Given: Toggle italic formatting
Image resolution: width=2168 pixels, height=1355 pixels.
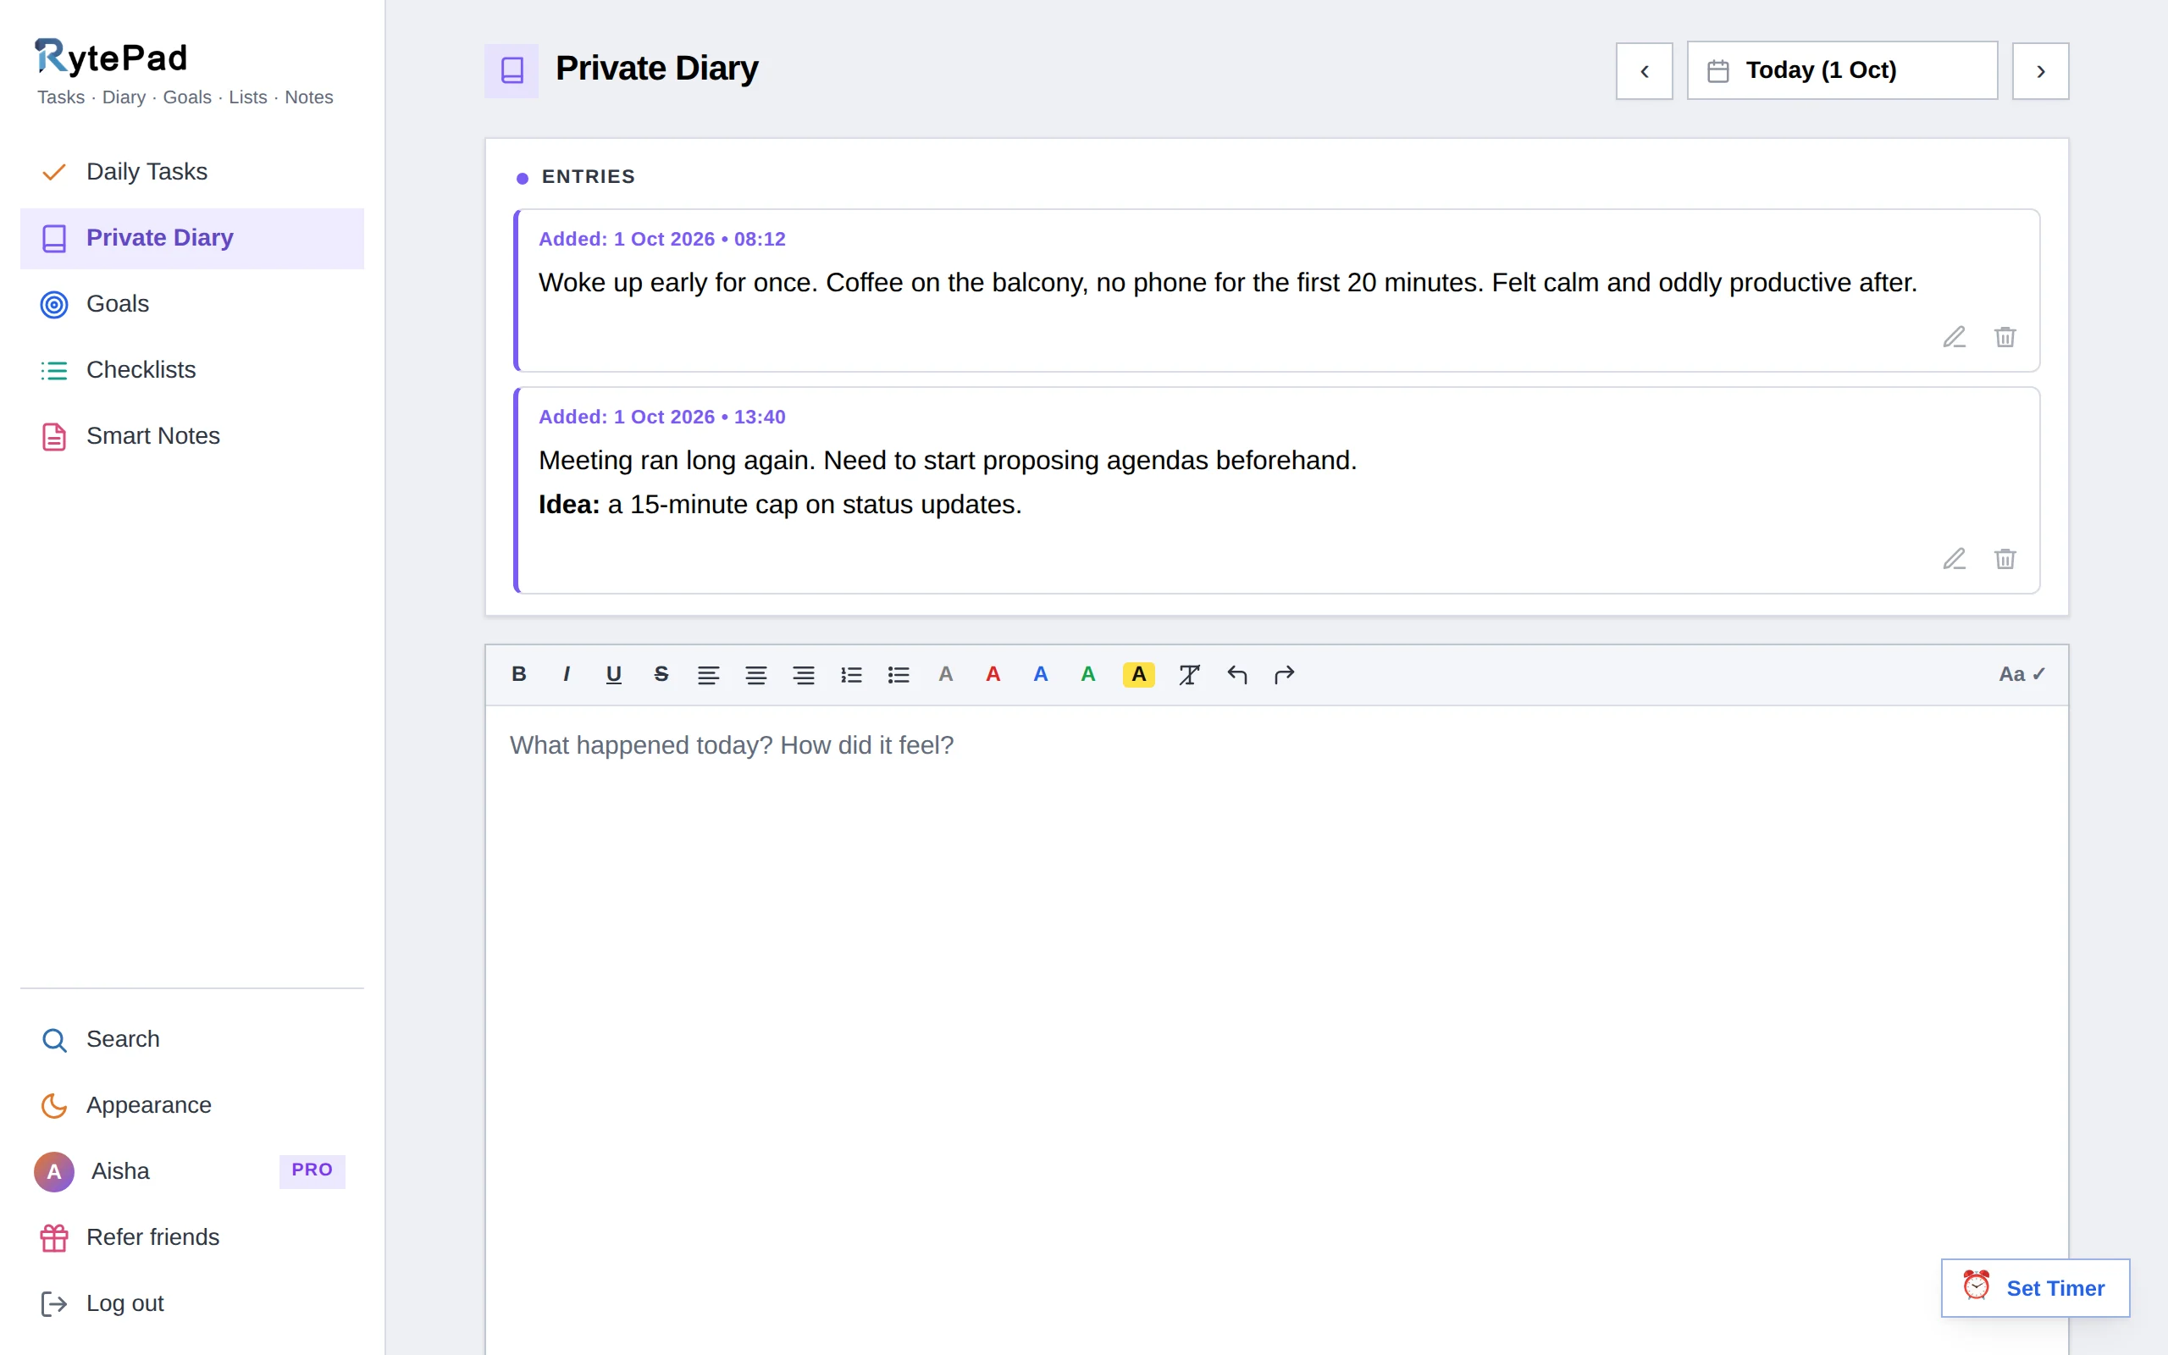Looking at the screenshot, I should pos(567,674).
